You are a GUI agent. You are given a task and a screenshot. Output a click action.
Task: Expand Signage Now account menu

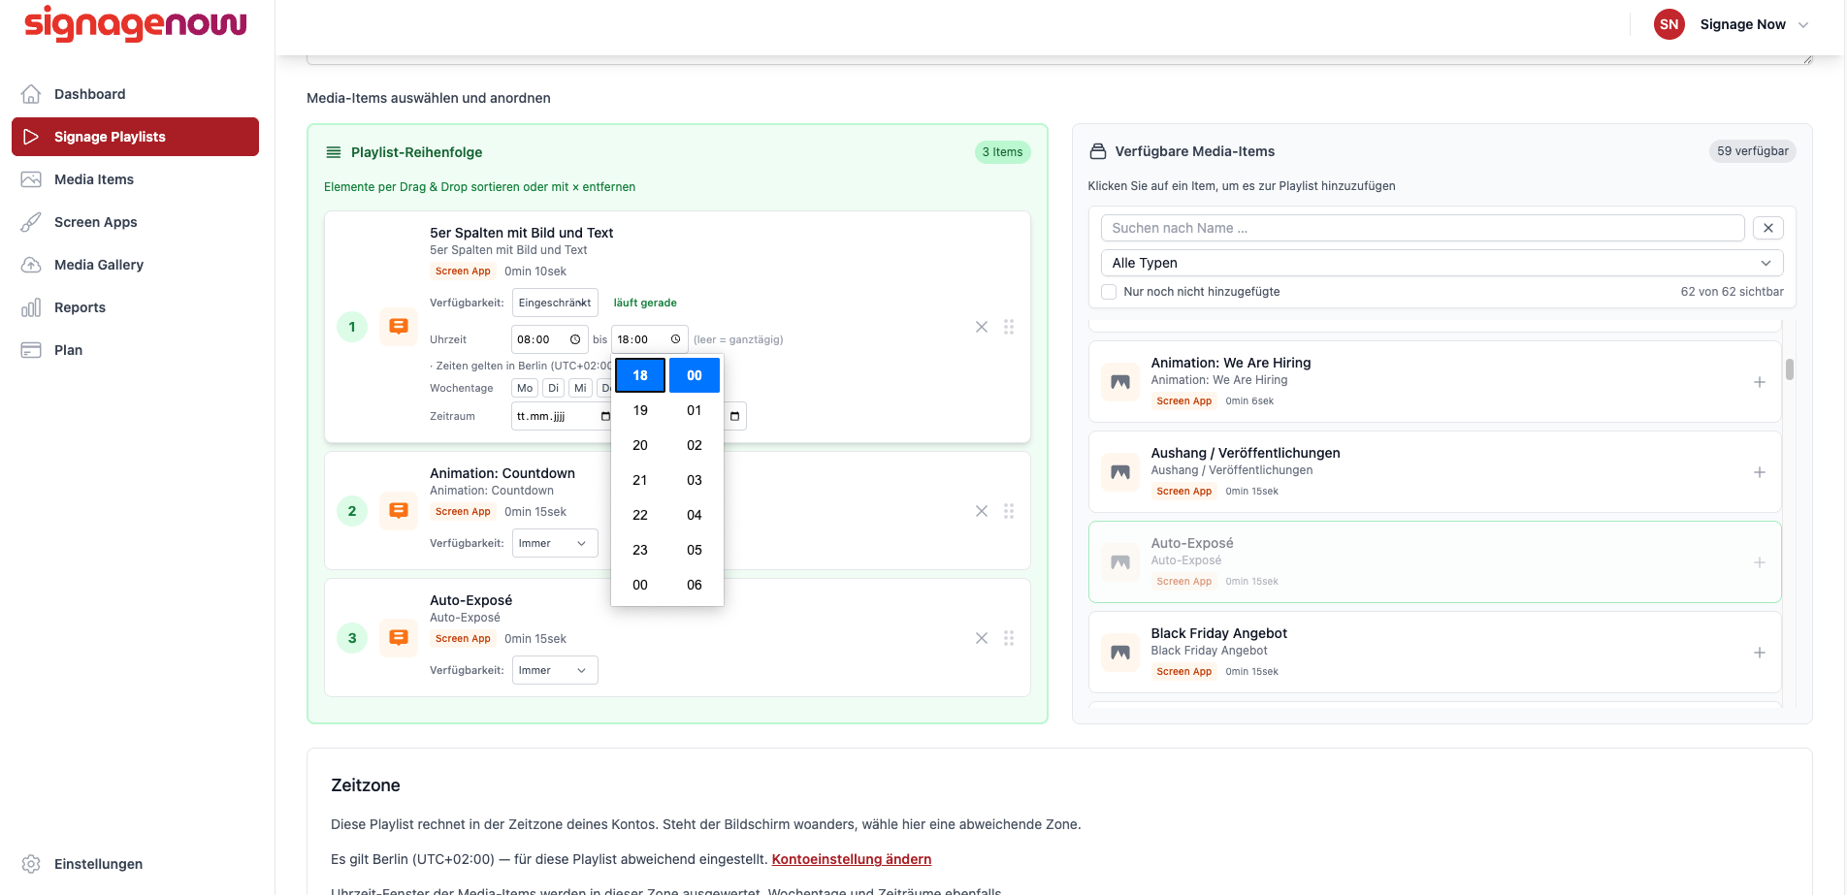point(1733,24)
